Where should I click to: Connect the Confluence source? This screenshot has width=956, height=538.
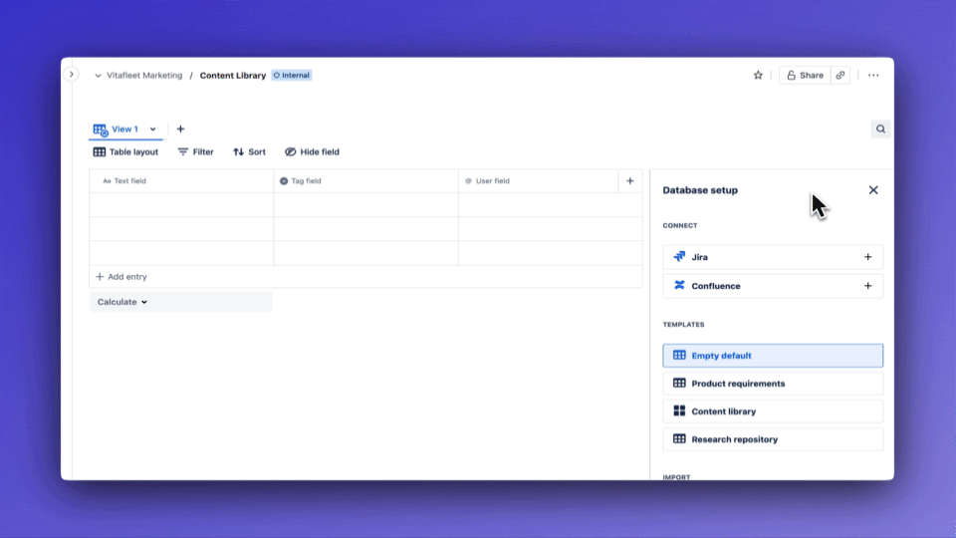click(x=773, y=286)
